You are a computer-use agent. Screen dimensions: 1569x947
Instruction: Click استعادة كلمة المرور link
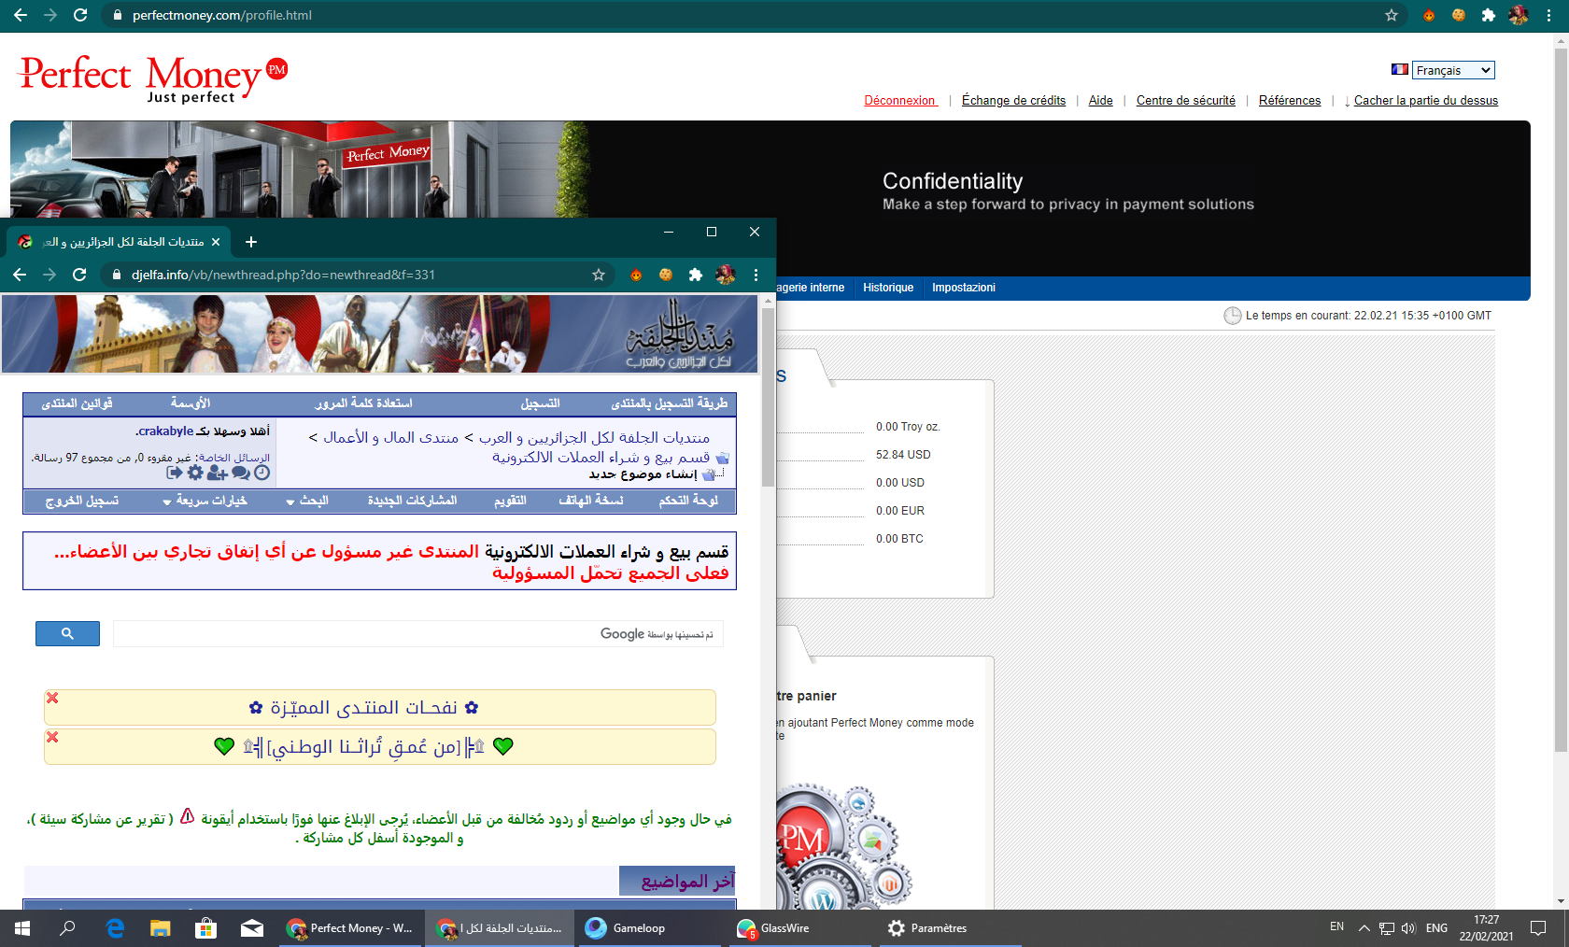(x=363, y=403)
